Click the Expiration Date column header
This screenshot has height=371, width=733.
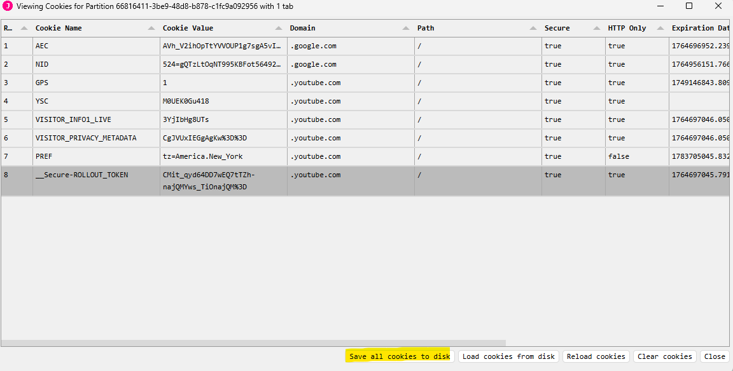point(700,28)
